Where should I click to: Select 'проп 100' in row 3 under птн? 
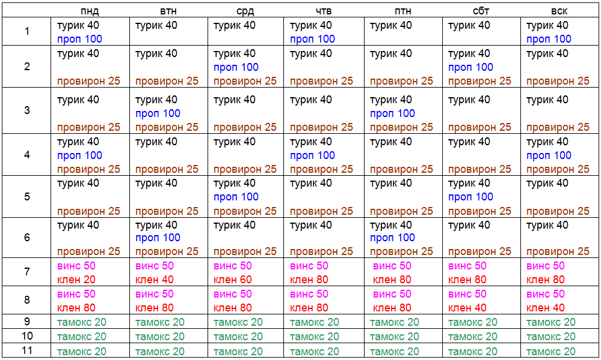pos(392,113)
